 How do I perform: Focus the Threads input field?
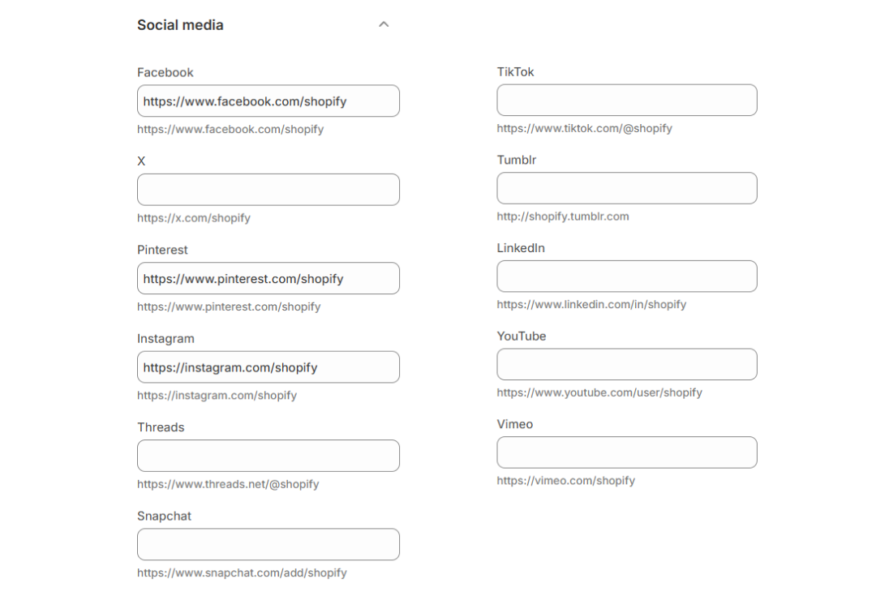click(268, 456)
